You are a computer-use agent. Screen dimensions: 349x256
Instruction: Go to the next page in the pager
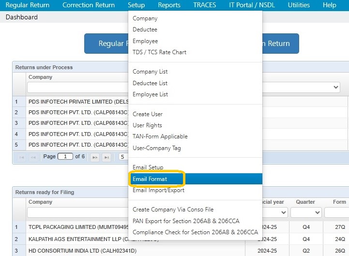(x=95, y=157)
